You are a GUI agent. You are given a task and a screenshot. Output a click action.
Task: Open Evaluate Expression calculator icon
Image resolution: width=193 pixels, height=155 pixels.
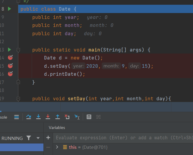(89, 117)
